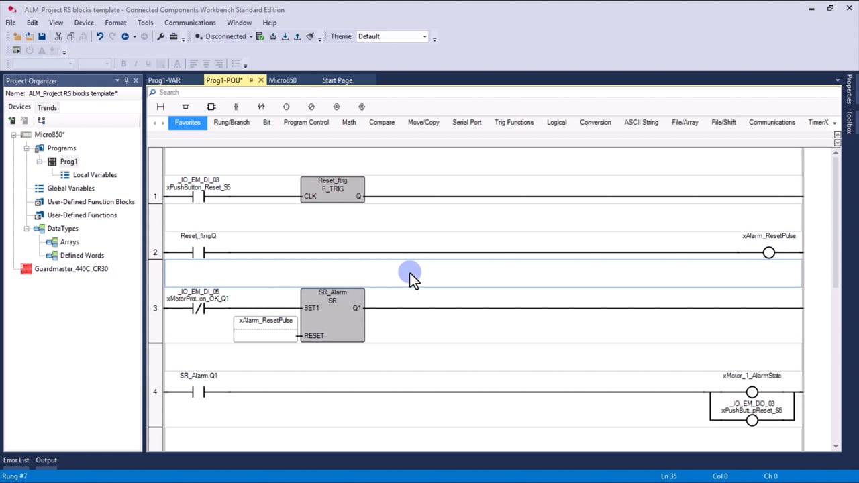This screenshot has width=859, height=483.
Task: Click the New Project toolbar icon
Action: pos(17,36)
